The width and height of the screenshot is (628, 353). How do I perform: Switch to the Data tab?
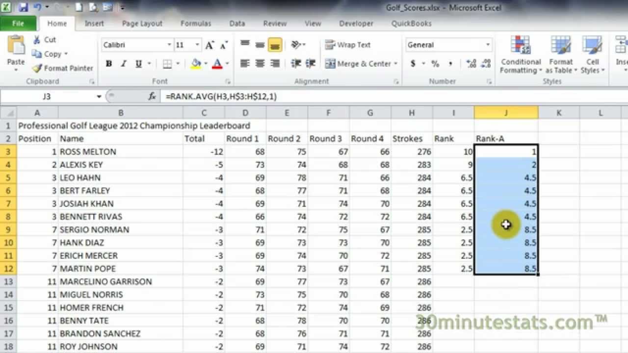point(237,23)
